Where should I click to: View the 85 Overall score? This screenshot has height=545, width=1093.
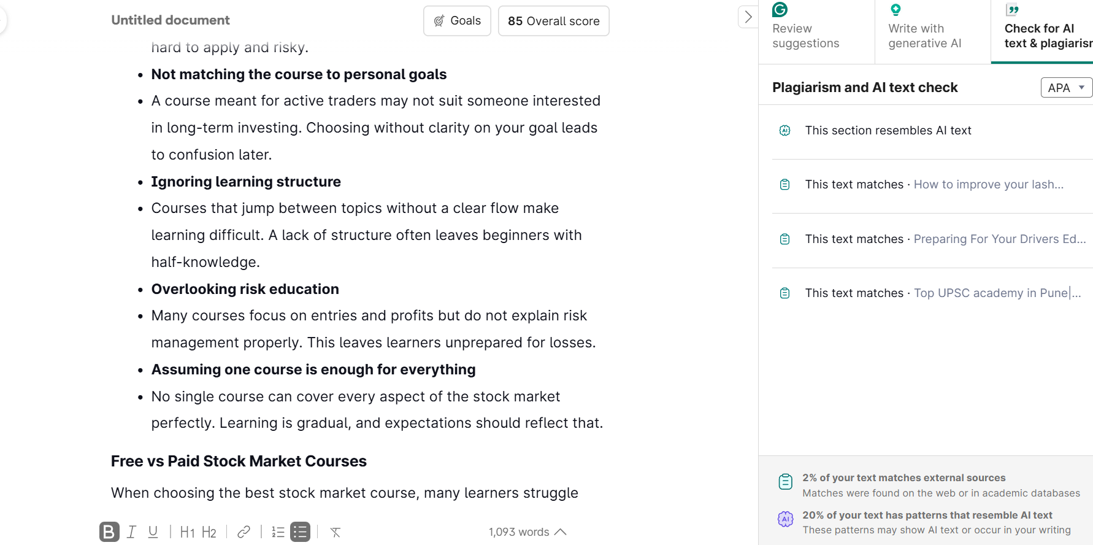[x=553, y=21]
